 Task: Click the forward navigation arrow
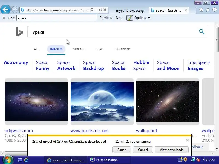(15, 10)
